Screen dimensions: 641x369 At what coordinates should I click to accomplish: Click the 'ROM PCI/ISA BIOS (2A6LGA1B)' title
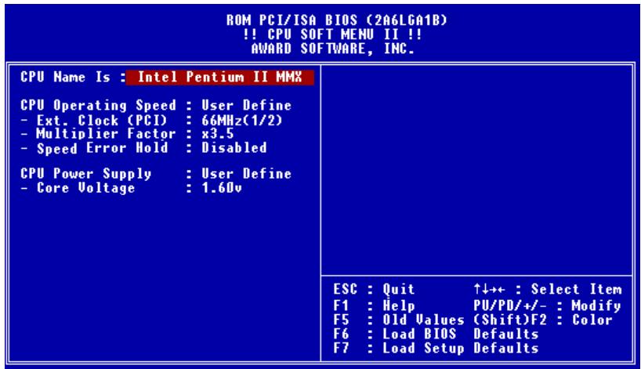click(337, 20)
